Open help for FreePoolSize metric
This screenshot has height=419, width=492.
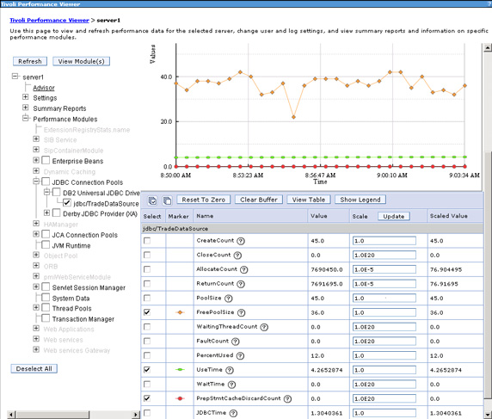tap(242, 313)
